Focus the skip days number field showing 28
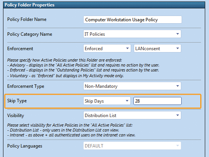Image resolution: width=209 pixels, height=157 pixels. point(157,101)
